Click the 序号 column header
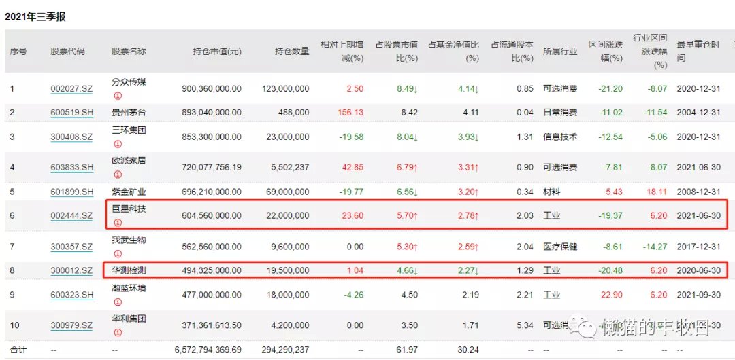This screenshot has height=360, width=735. pos(18,52)
